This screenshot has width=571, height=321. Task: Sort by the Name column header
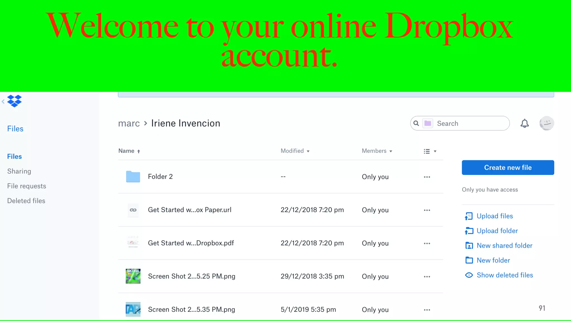pyautogui.click(x=129, y=151)
